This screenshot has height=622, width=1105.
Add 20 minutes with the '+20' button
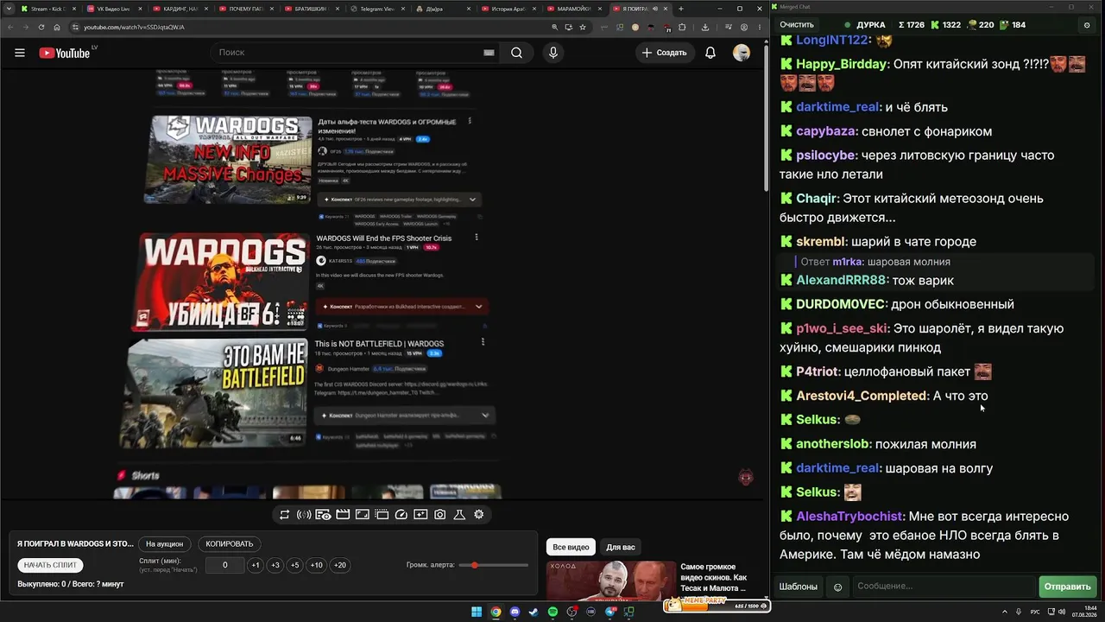click(x=340, y=566)
